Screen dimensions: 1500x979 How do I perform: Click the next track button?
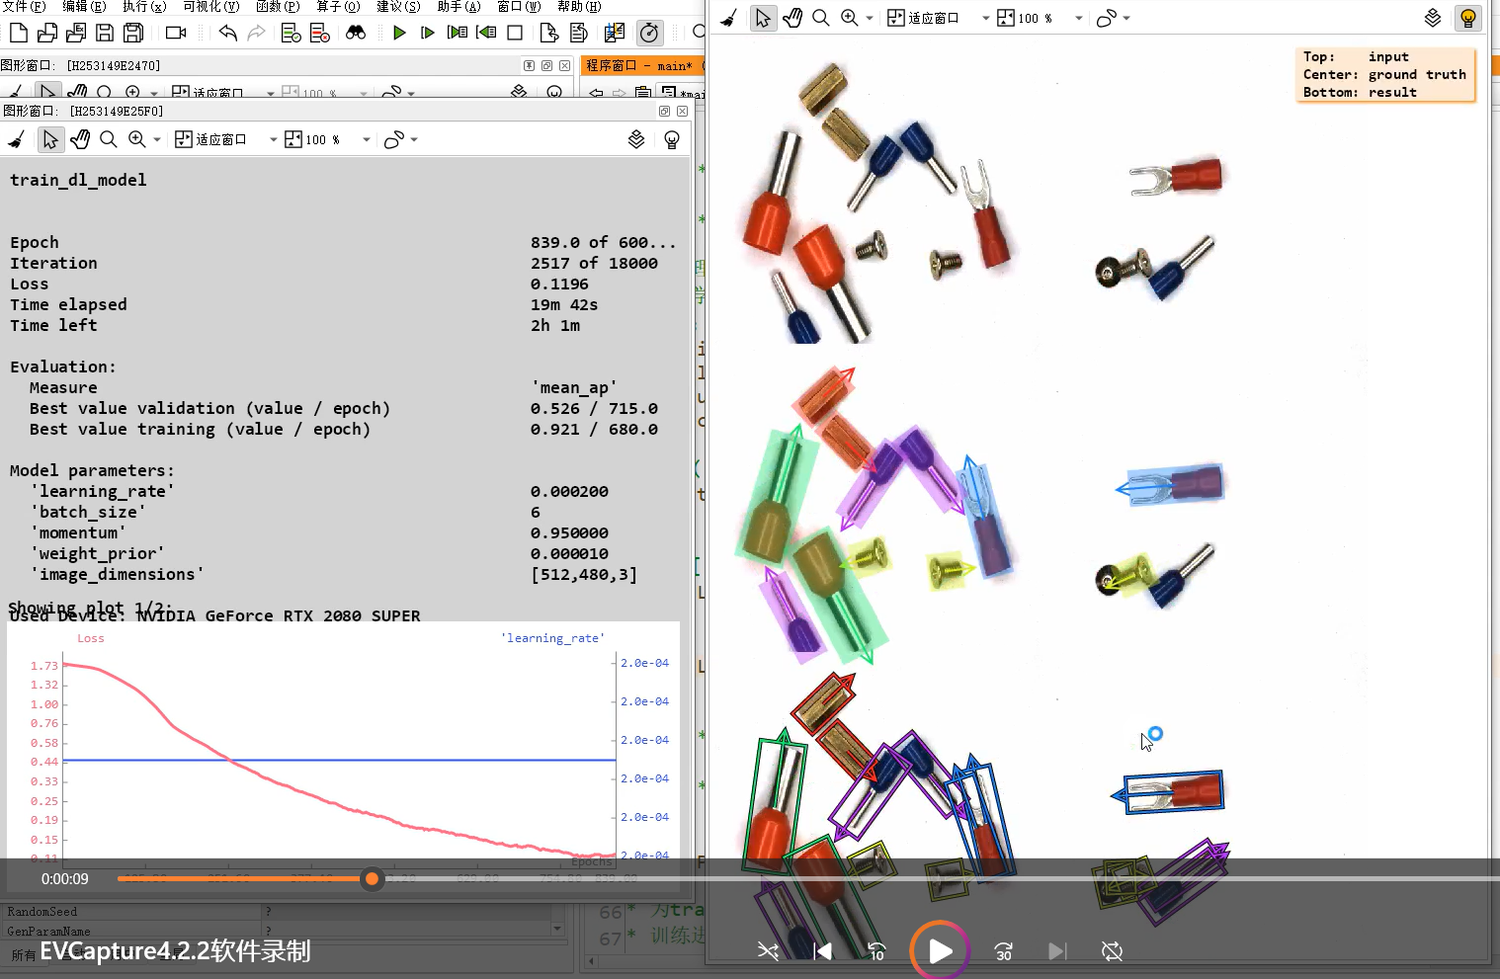(1057, 951)
